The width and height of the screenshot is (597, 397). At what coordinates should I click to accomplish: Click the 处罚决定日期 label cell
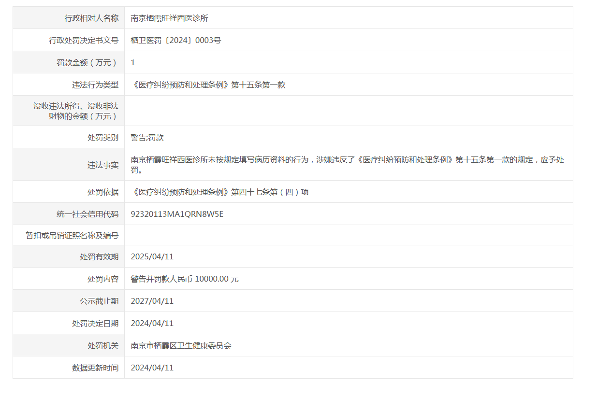point(95,324)
